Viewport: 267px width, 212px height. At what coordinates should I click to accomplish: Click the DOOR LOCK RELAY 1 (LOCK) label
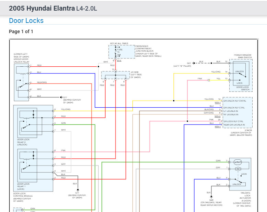coord(23,186)
